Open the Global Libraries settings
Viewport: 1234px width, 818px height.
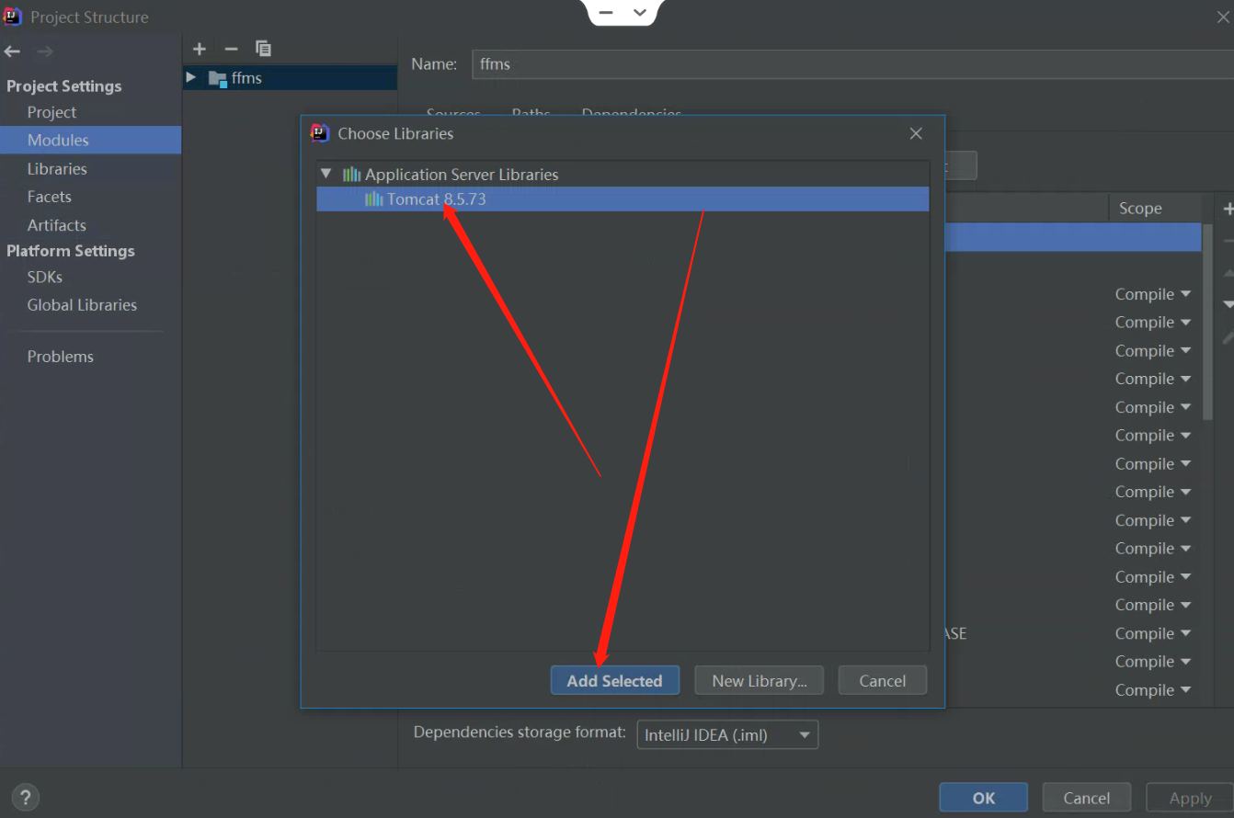coord(82,305)
